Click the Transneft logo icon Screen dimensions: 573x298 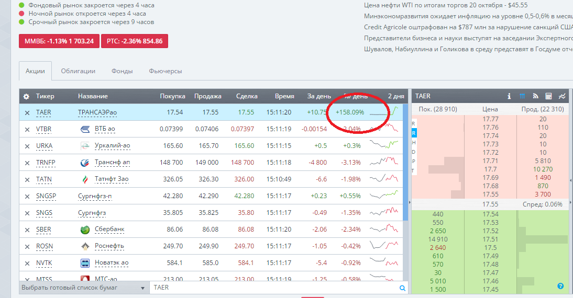[x=85, y=163]
